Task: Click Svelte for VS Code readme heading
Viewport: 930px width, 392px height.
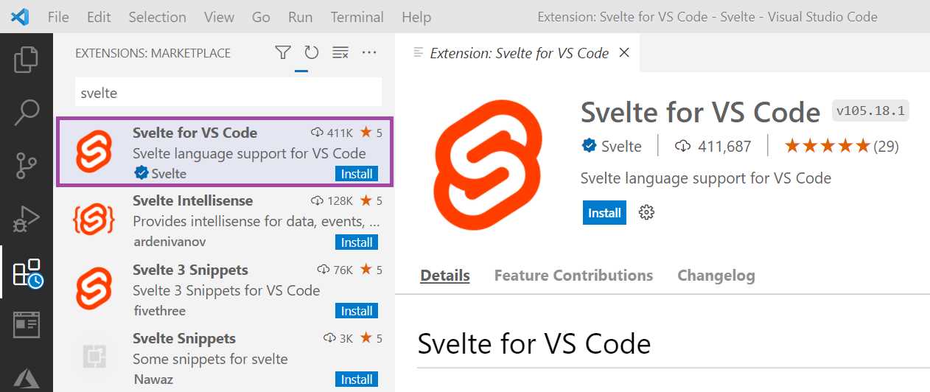Action: (x=534, y=343)
